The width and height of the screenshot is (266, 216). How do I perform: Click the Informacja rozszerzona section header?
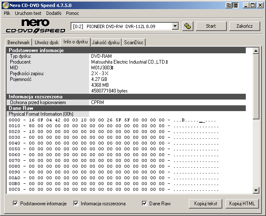coord(126,97)
